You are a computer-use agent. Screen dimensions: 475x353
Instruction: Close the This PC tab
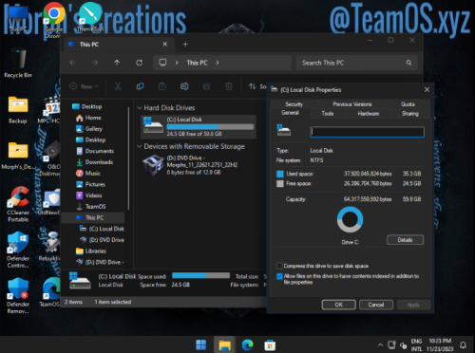point(165,45)
